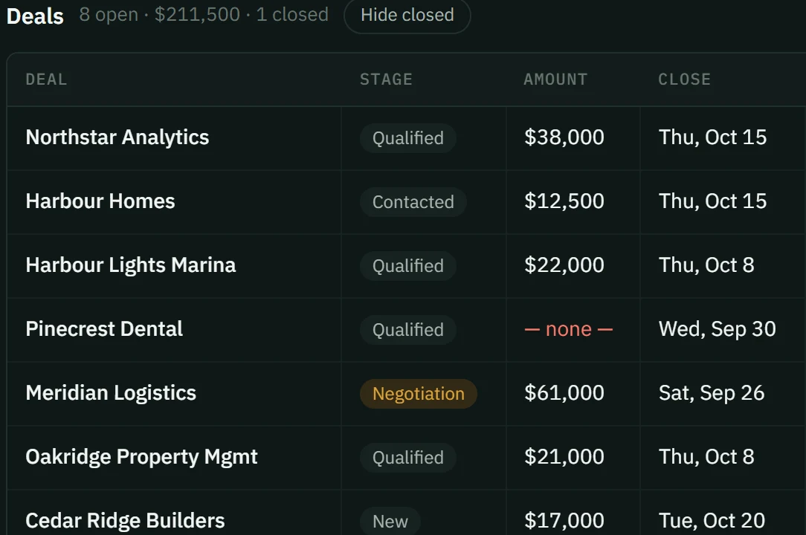Screen dimensions: 806x535
Task: Sort by the AMOUNT column header
Action: click(555, 80)
